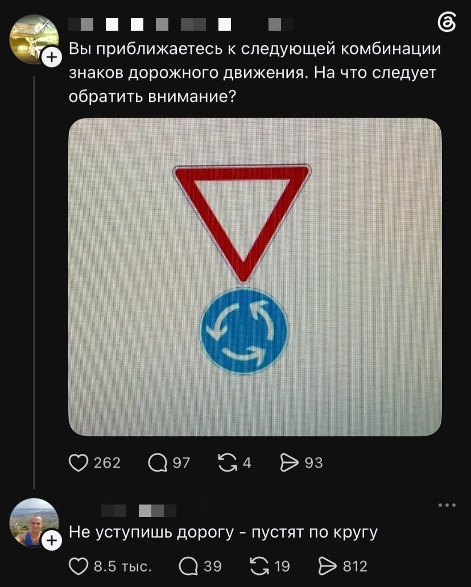Repost the comment with 19 reposts

[x=260, y=566]
